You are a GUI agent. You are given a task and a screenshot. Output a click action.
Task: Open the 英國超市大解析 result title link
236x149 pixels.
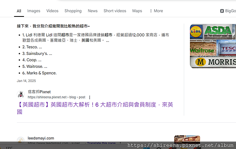95,108
